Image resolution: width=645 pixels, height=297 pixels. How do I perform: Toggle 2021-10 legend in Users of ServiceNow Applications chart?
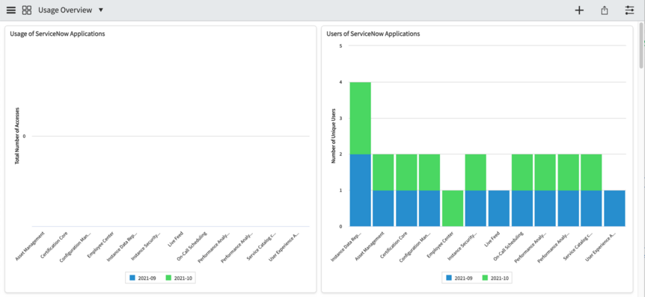[x=495, y=278]
